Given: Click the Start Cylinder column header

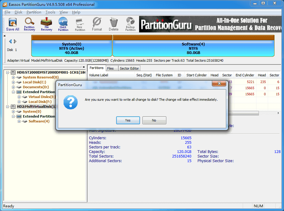Looking at the screenshot, I should click(x=197, y=75).
